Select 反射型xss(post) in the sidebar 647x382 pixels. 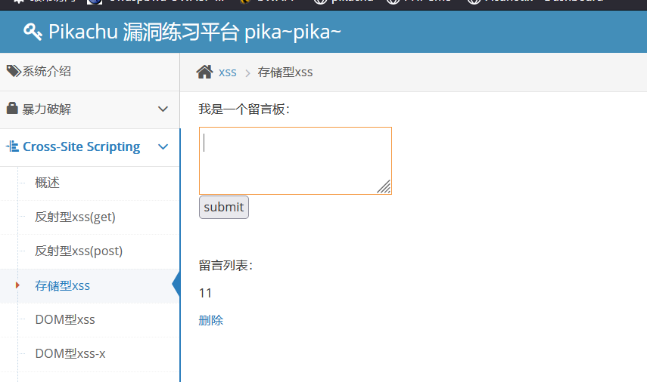tap(79, 251)
